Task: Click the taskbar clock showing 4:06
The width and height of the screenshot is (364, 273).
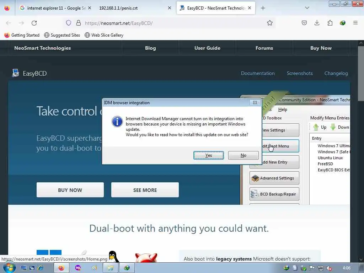Action: point(346,268)
